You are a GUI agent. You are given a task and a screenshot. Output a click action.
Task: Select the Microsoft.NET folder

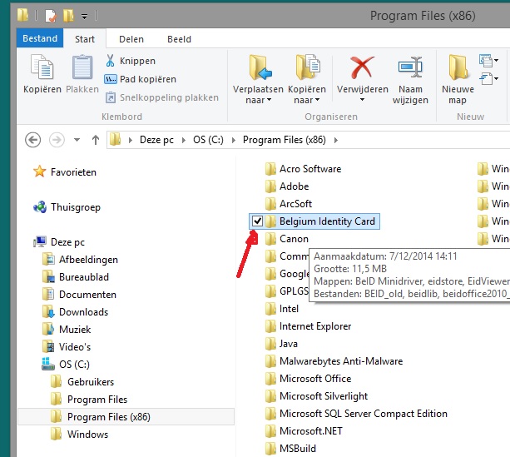click(311, 431)
